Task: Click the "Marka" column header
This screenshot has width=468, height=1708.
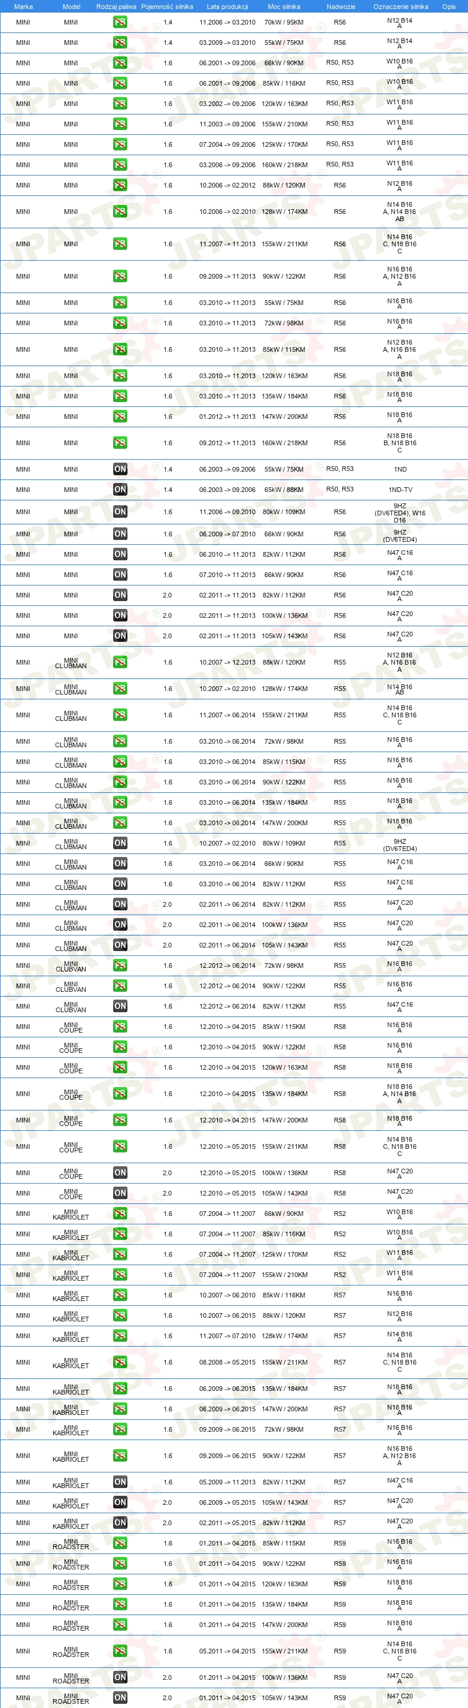Action: pos(23,7)
